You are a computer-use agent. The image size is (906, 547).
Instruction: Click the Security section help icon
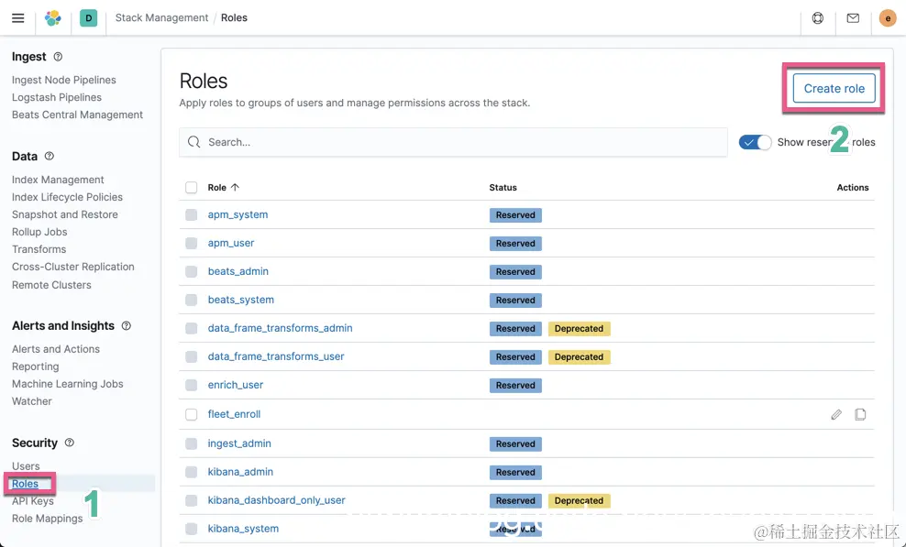69,443
